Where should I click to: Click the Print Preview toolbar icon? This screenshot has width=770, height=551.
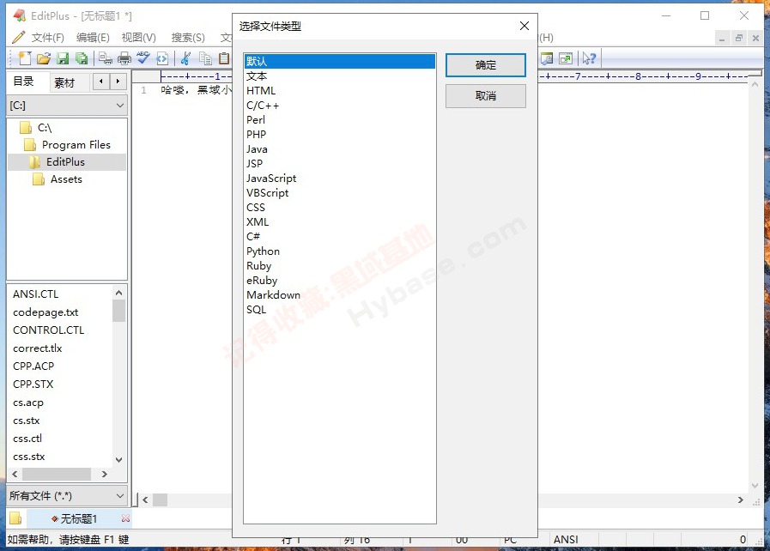[x=105, y=58]
